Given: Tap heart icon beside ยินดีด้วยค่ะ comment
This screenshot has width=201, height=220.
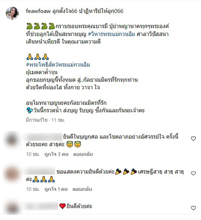Looking at the screenshot, I should (x=193, y=208).
